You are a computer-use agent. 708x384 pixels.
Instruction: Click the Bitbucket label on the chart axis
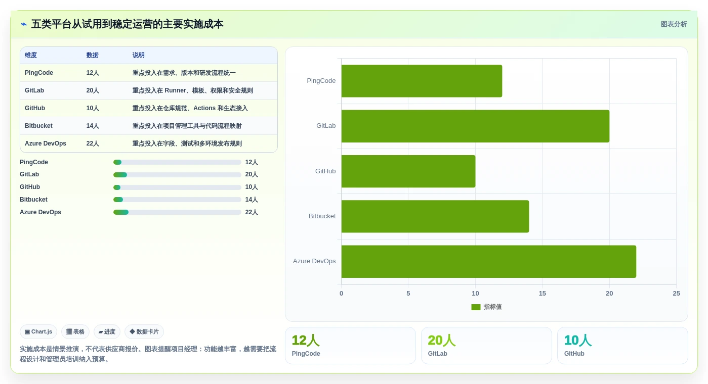click(322, 216)
